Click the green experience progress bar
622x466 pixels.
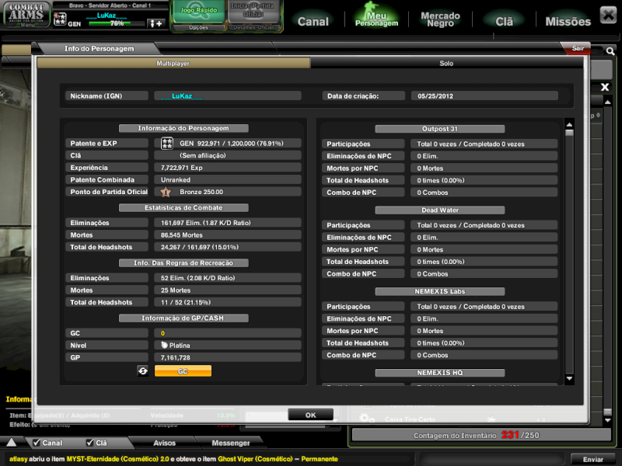point(117,24)
